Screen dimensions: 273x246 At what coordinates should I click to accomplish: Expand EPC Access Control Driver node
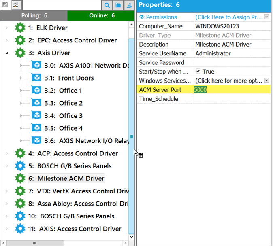point(6,40)
